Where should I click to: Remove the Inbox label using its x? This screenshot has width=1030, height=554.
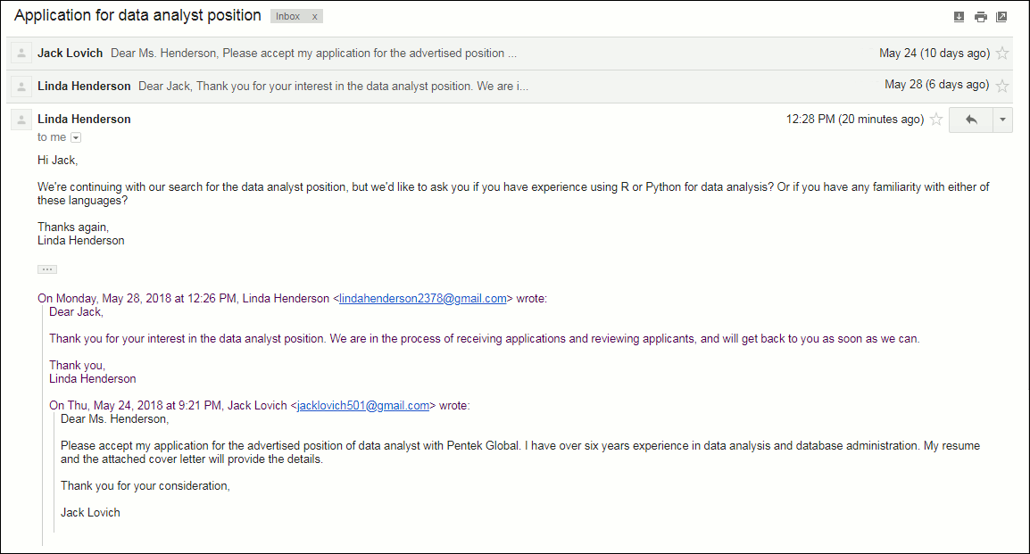click(x=314, y=17)
